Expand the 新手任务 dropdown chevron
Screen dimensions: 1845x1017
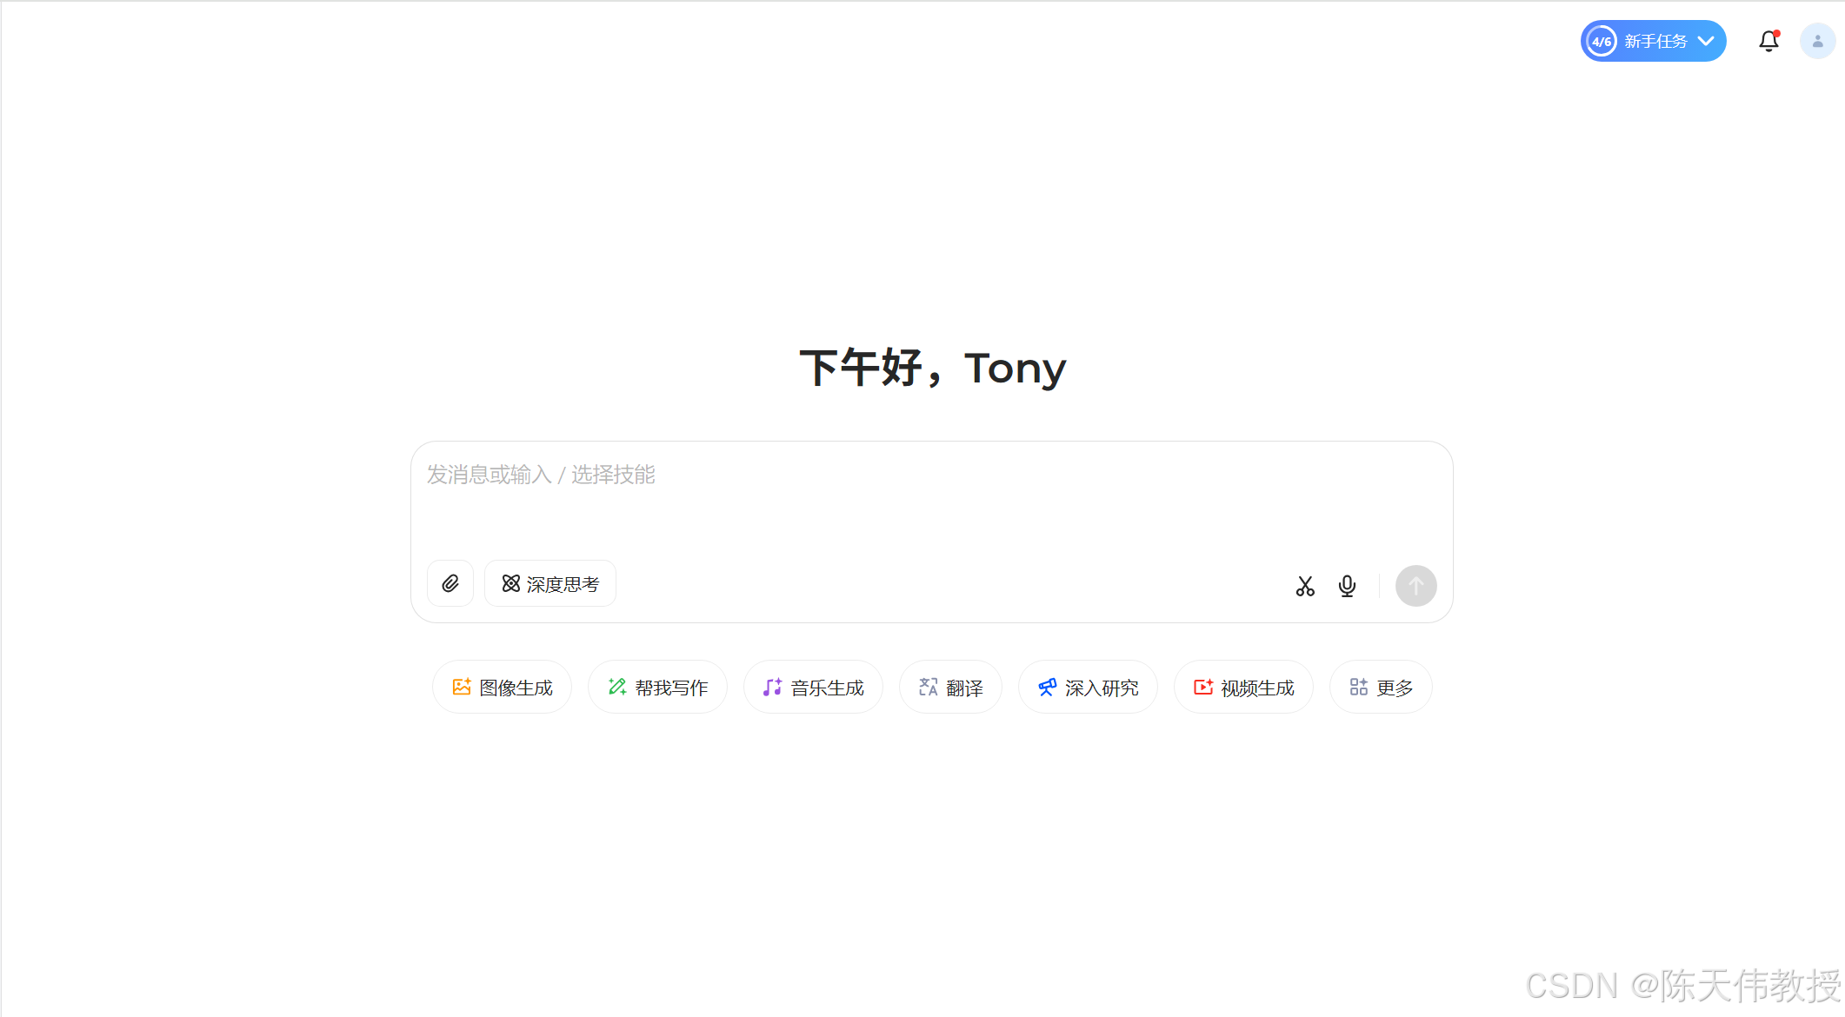pyautogui.click(x=1706, y=41)
